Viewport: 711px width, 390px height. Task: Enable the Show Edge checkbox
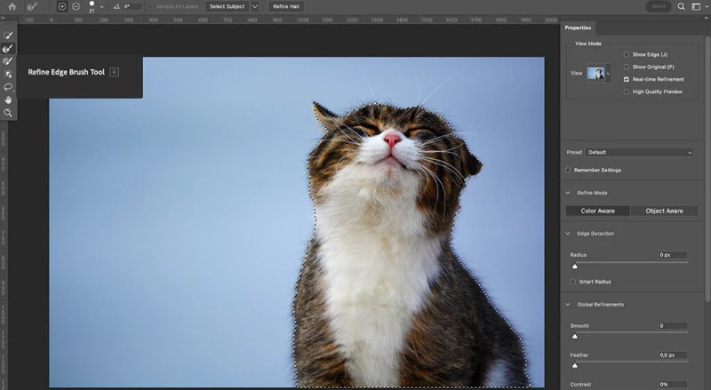[x=627, y=54]
